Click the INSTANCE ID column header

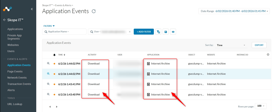tap(242, 55)
